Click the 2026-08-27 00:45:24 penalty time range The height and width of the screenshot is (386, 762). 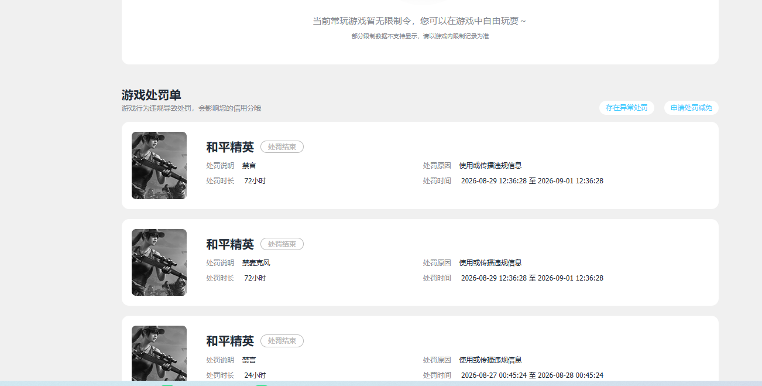tap(532, 375)
